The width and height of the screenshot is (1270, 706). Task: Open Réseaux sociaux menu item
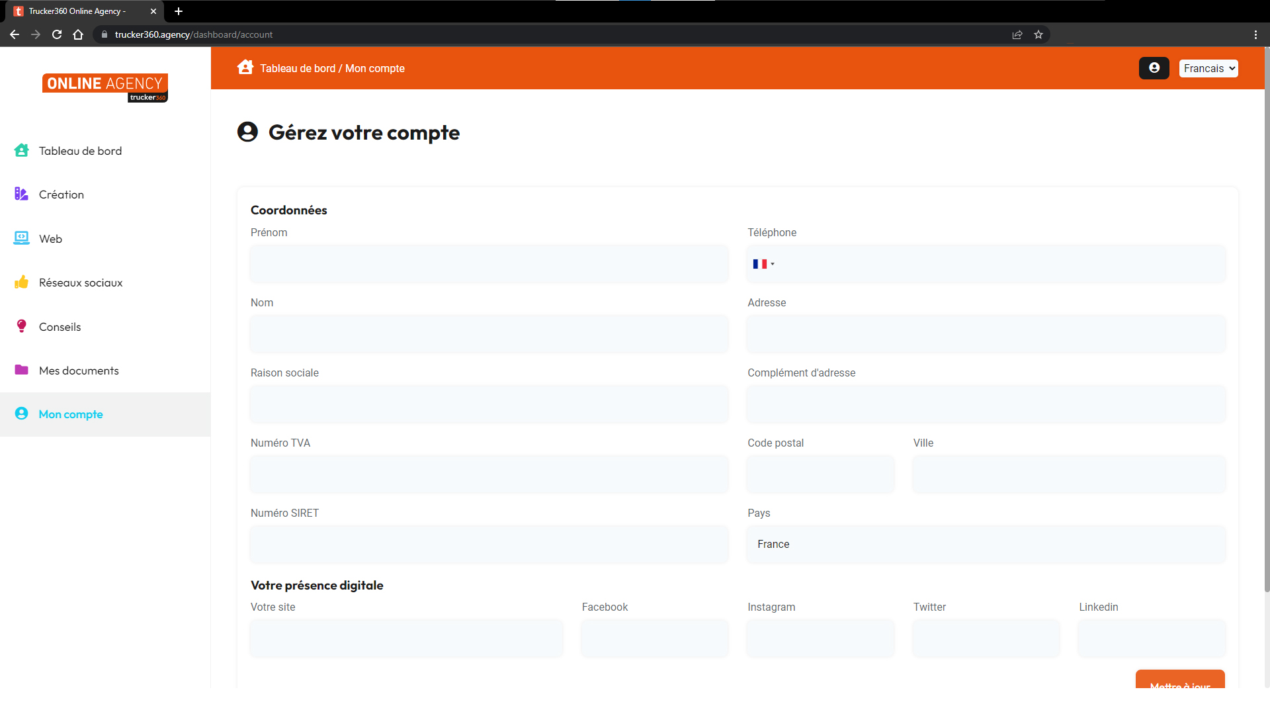(105, 283)
